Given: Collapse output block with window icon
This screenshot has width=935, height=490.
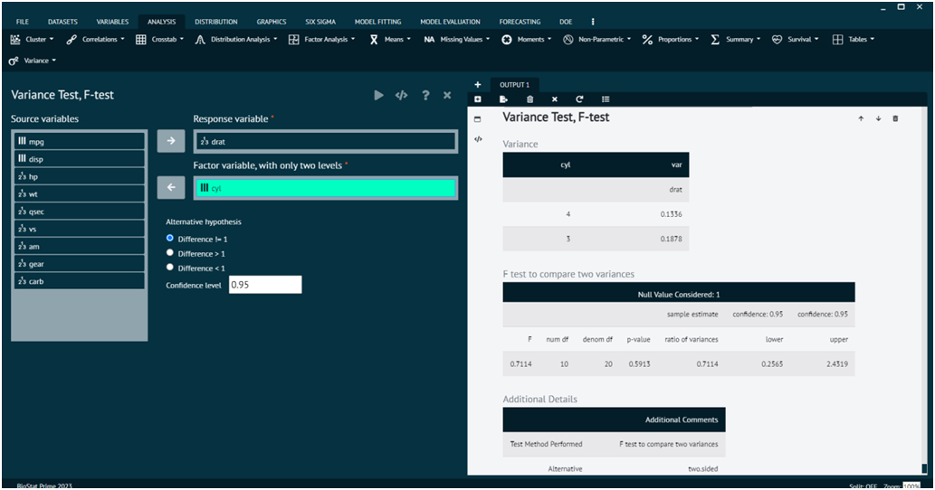Looking at the screenshot, I should (x=478, y=119).
